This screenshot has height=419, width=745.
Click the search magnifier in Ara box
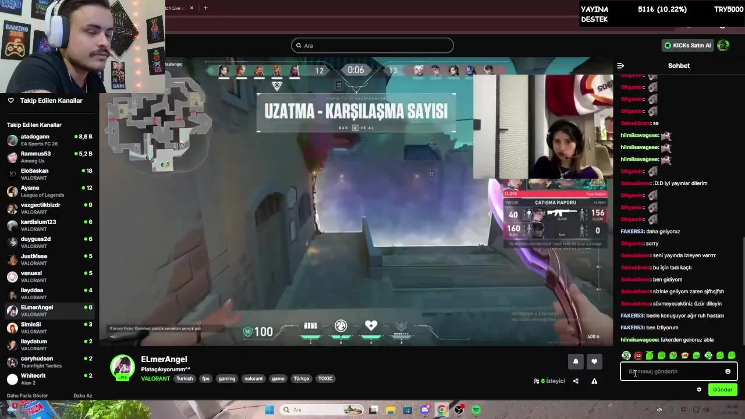pos(299,45)
